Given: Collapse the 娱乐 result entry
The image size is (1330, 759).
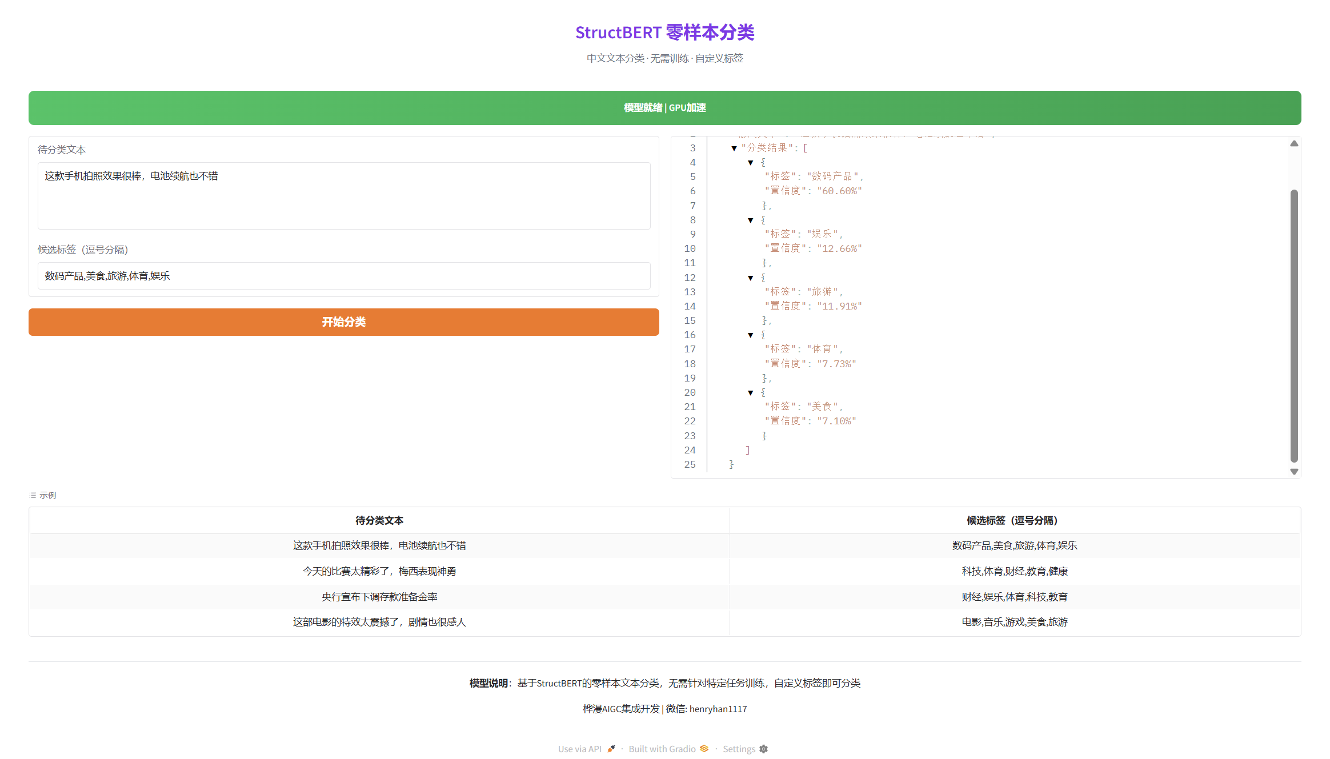Looking at the screenshot, I should [750, 220].
